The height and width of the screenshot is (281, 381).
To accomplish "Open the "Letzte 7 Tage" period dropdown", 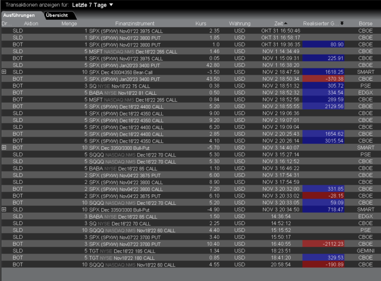I will (92, 5).
